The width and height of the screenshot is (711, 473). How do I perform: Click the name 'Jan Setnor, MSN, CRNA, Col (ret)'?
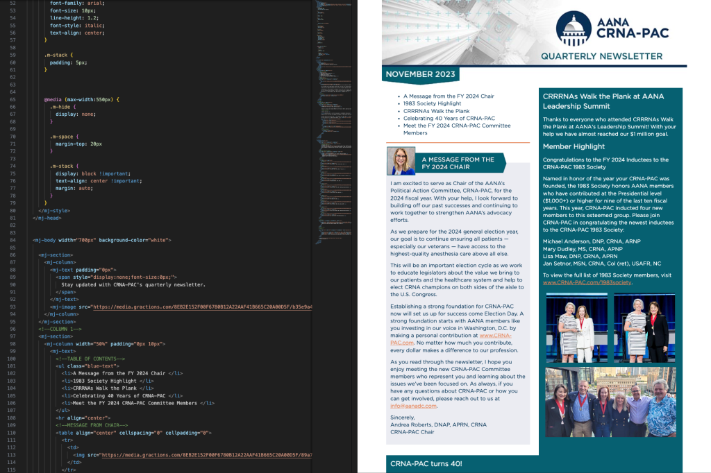tap(587, 264)
